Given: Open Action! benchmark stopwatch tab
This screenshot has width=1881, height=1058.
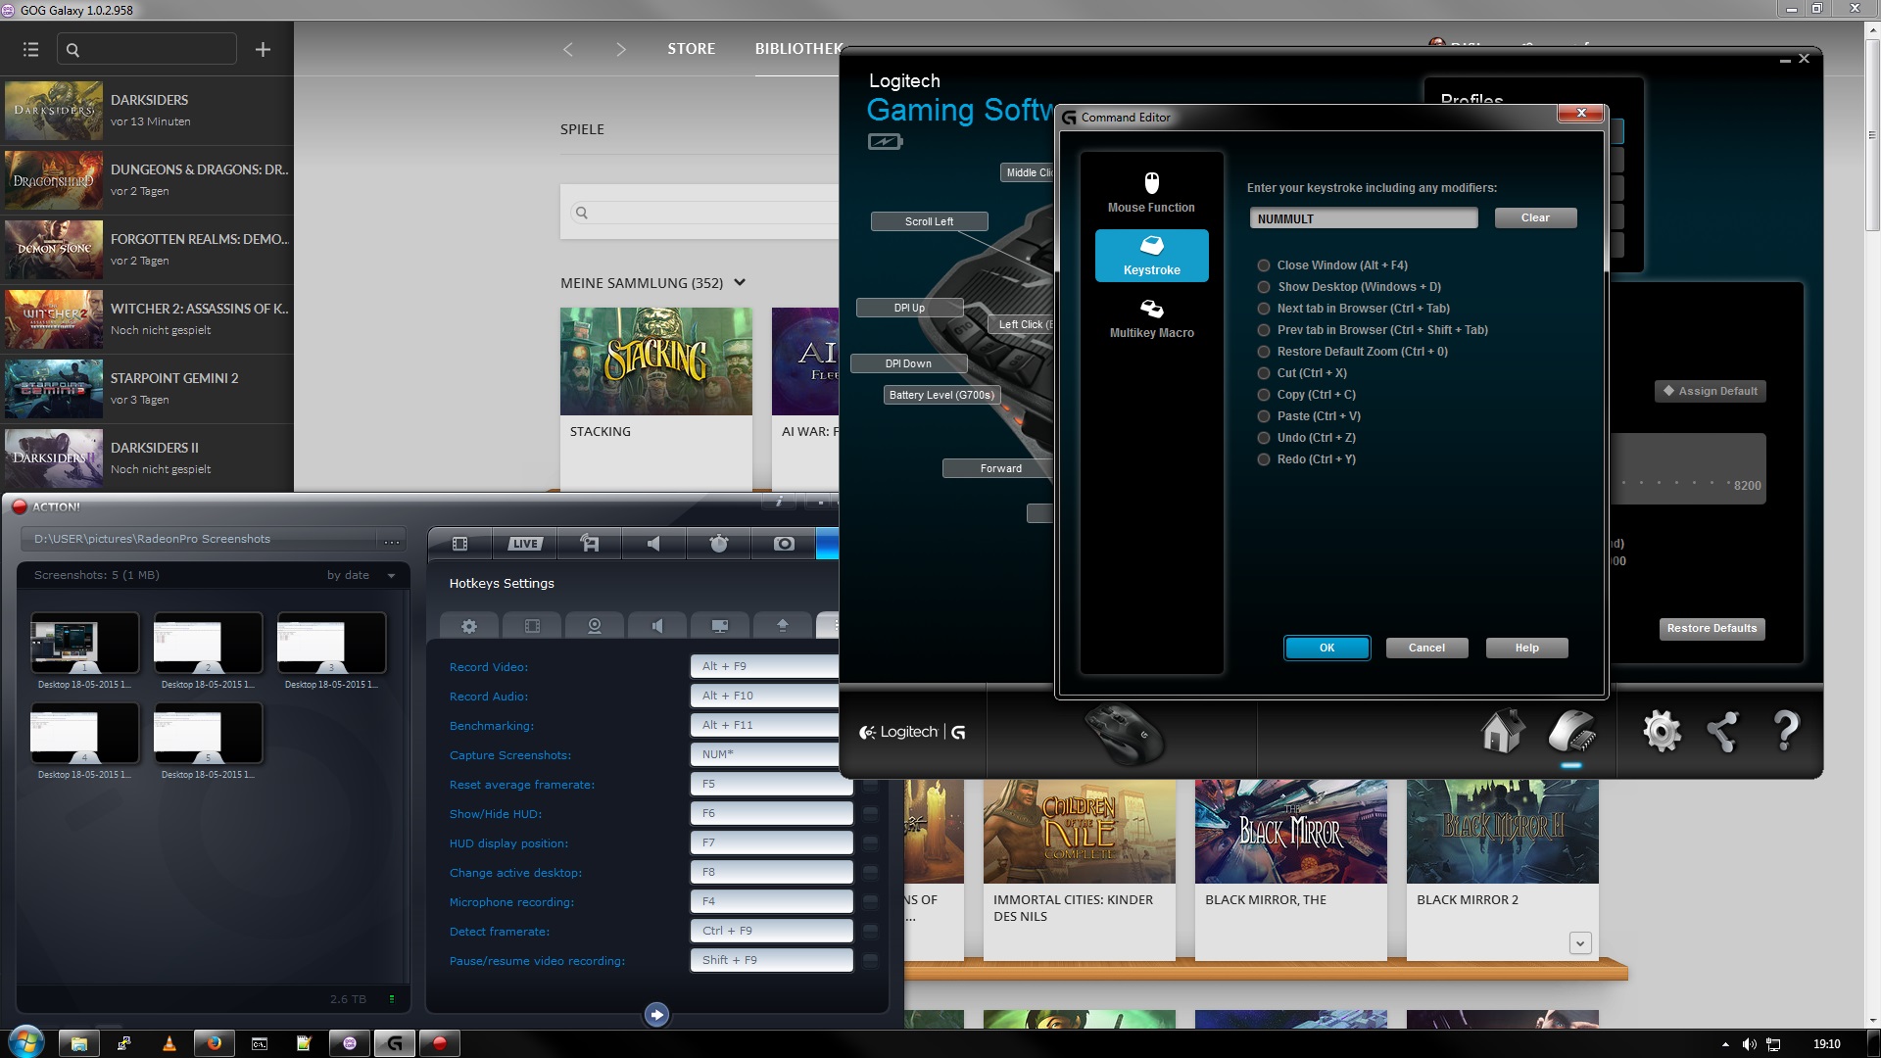Looking at the screenshot, I should (x=718, y=544).
